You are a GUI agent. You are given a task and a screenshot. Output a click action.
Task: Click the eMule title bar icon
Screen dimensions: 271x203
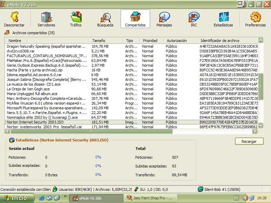tap(3, 4)
